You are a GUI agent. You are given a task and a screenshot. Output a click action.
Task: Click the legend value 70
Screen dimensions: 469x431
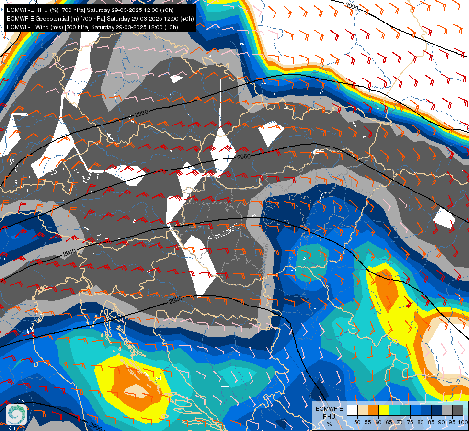(x=400, y=422)
